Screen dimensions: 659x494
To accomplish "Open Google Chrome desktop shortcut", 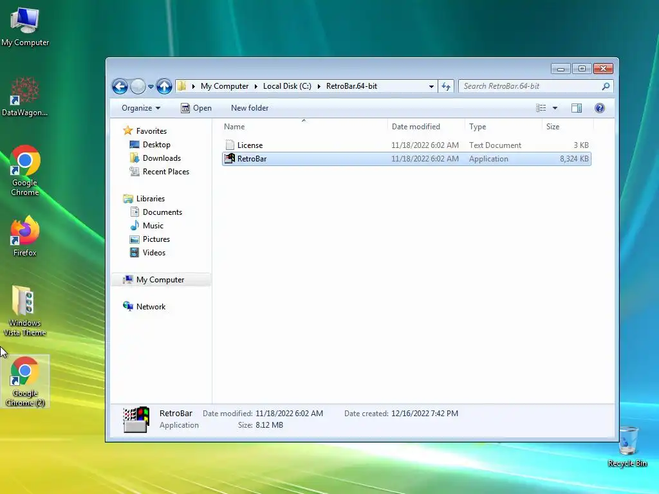I will 25,170.
